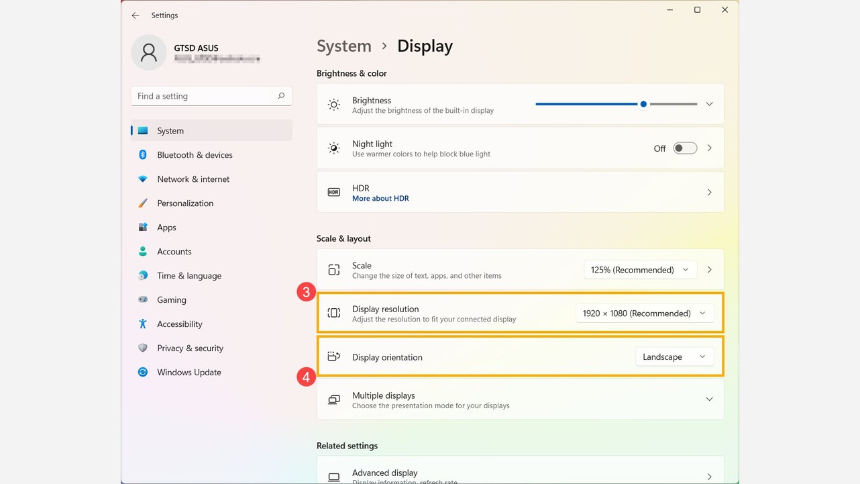Image resolution: width=860 pixels, height=484 pixels.
Task: Click the Apps icon in sidebar
Action: pos(143,228)
